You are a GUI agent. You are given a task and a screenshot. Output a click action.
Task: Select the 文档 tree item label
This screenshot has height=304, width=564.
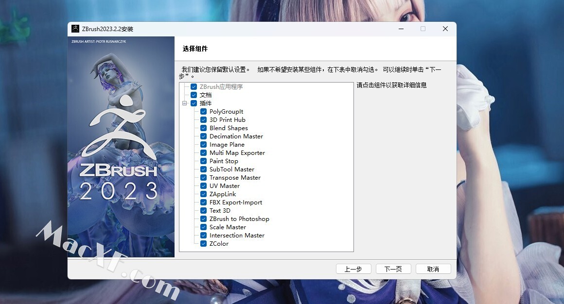tap(206, 95)
